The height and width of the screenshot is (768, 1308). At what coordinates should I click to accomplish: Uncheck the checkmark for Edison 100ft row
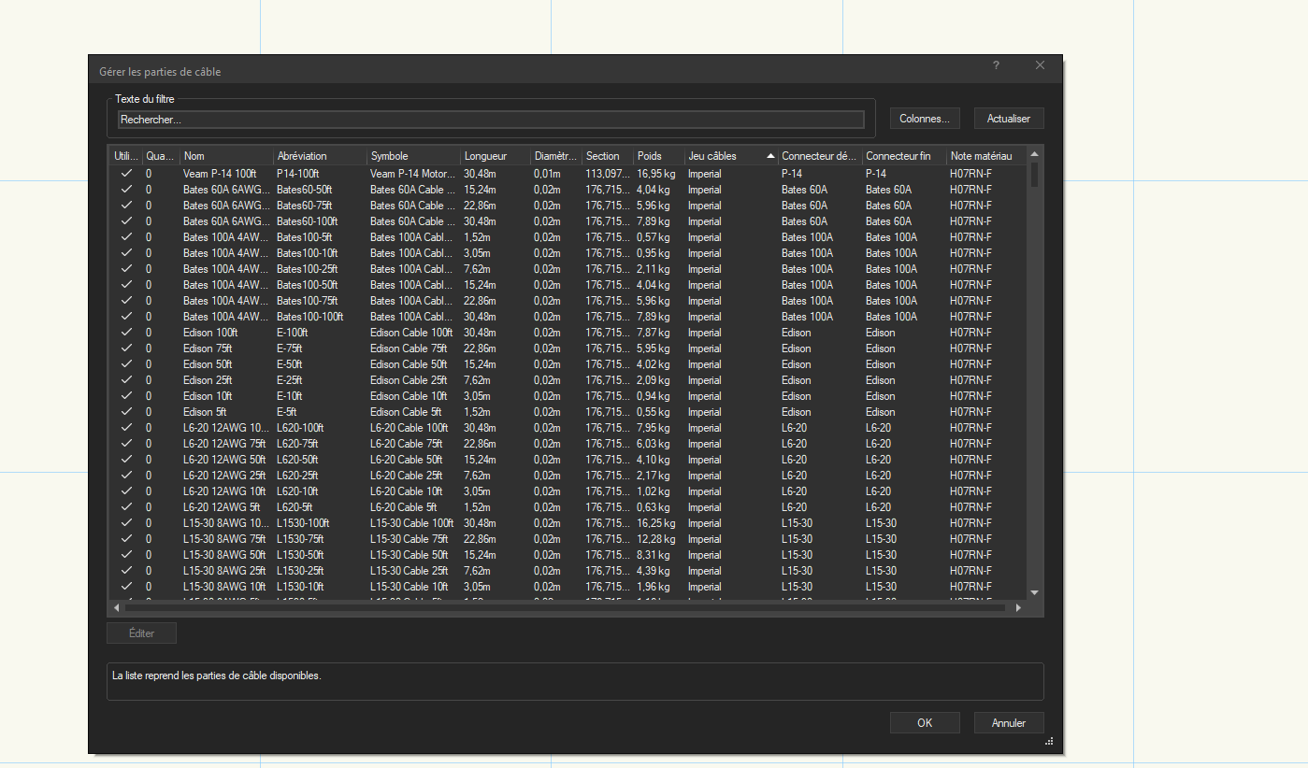(x=125, y=333)
